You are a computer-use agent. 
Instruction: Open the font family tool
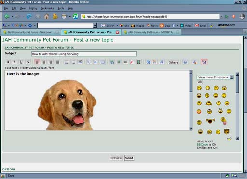[x=162, y=62]
